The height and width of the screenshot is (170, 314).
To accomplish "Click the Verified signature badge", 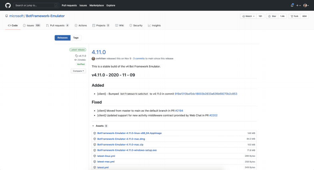I will click(81, 64).
